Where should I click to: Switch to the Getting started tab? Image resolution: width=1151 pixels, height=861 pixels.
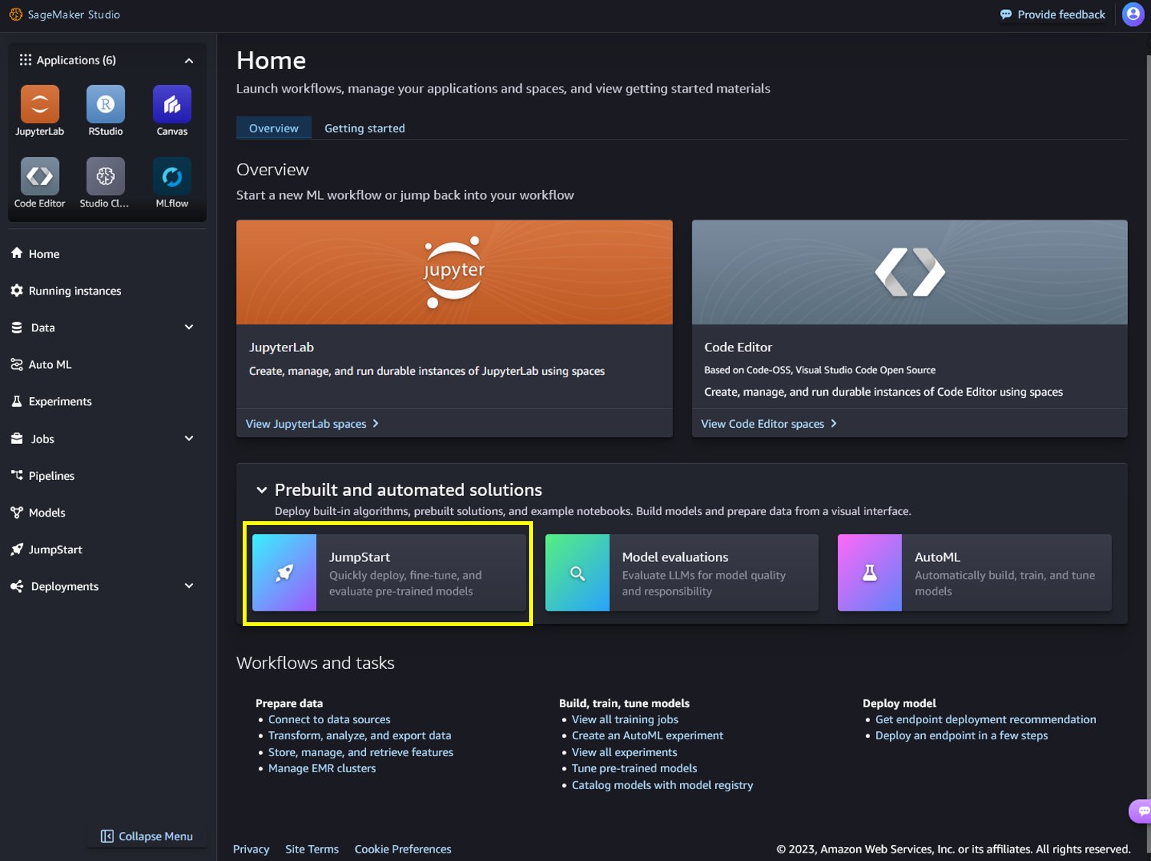pos(365,129)
